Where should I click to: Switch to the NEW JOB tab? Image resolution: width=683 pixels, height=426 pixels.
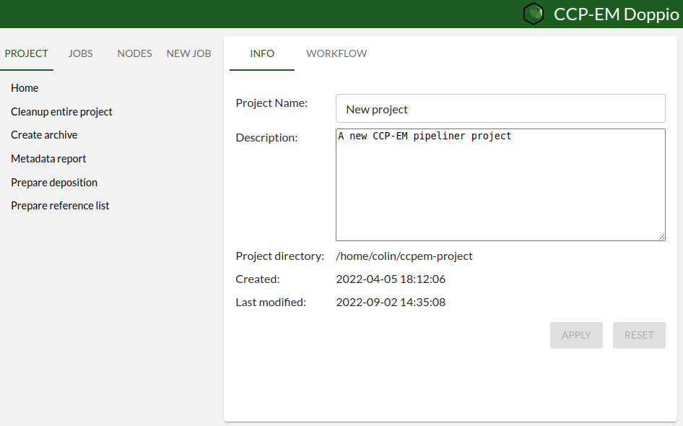click(x=188, y=53)
